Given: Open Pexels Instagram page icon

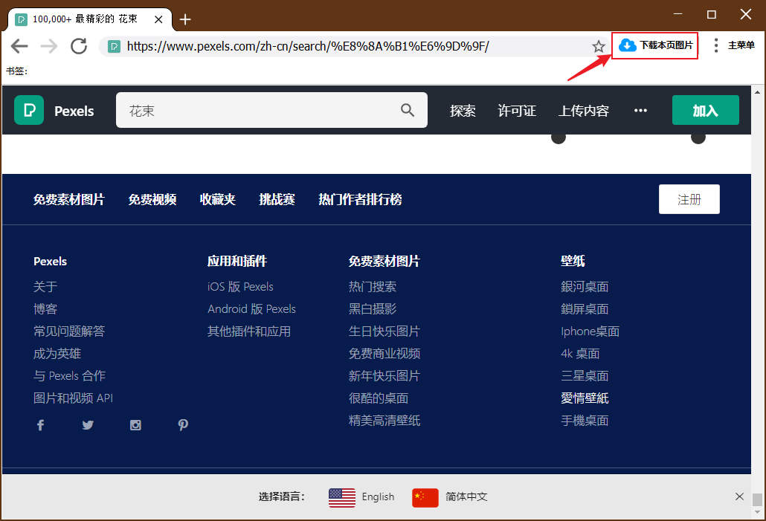Looking at the screenshot, I should click(135, 425).
